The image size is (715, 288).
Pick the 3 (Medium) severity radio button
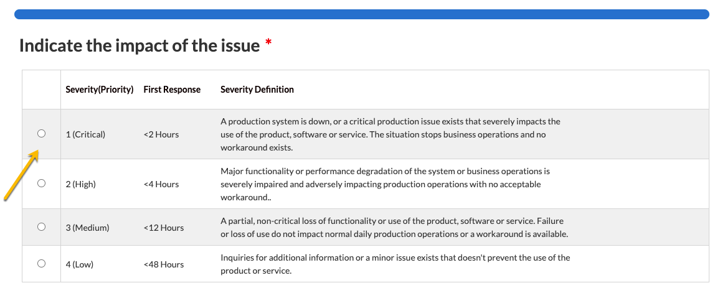click(x=41, y=227)
